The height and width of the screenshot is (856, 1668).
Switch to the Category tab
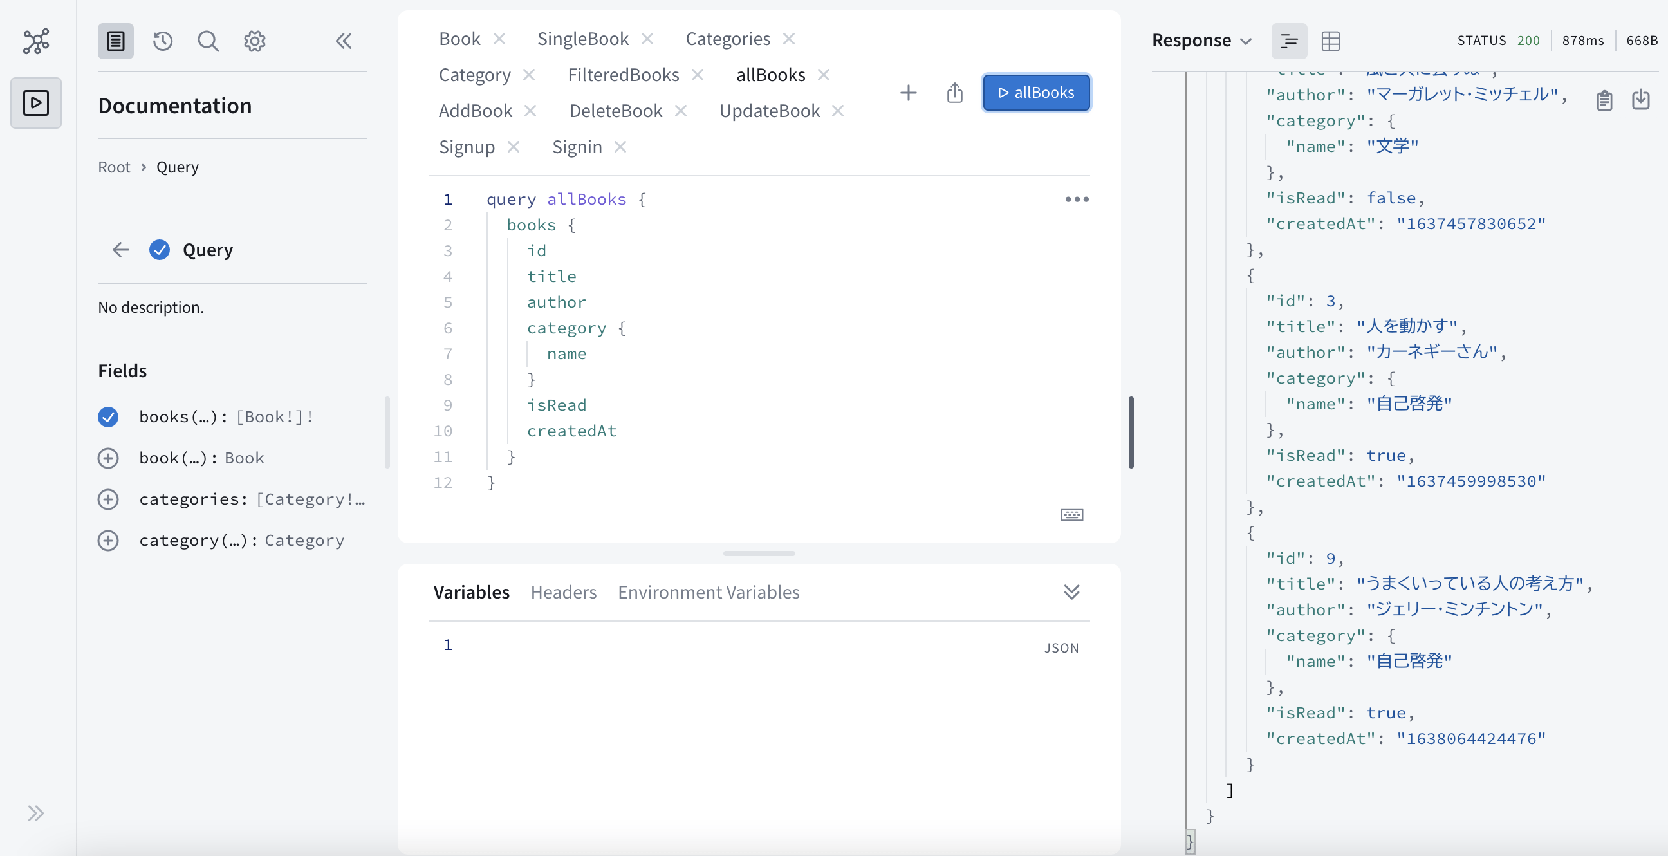pos(475,75)
